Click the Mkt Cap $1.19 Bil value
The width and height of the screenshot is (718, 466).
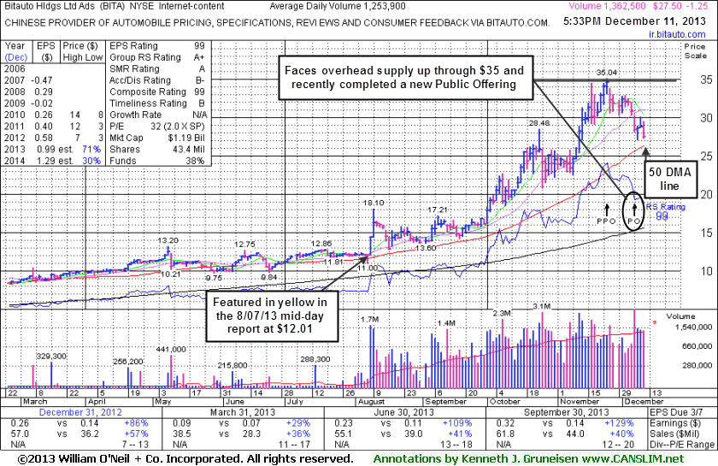click(x=187, y=138)
